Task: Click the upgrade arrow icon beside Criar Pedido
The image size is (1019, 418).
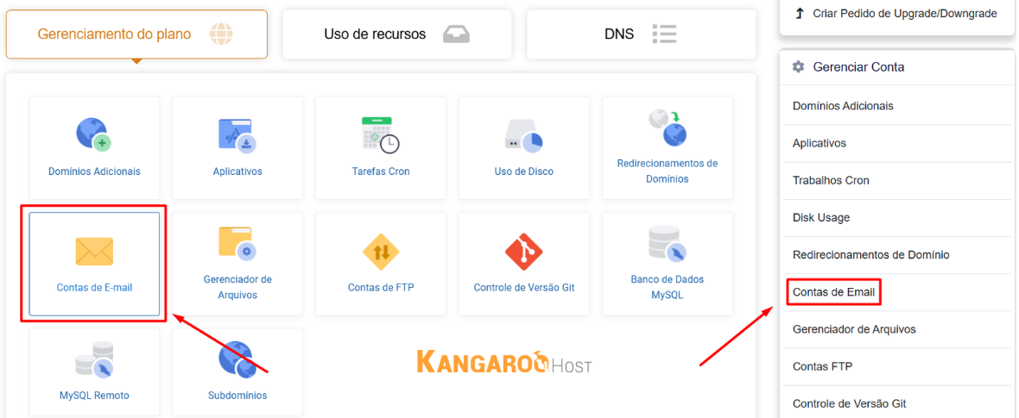Action: [x=800, y=13]
